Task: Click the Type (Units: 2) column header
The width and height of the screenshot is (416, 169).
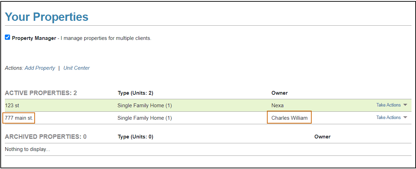Action: coord(135,93)
